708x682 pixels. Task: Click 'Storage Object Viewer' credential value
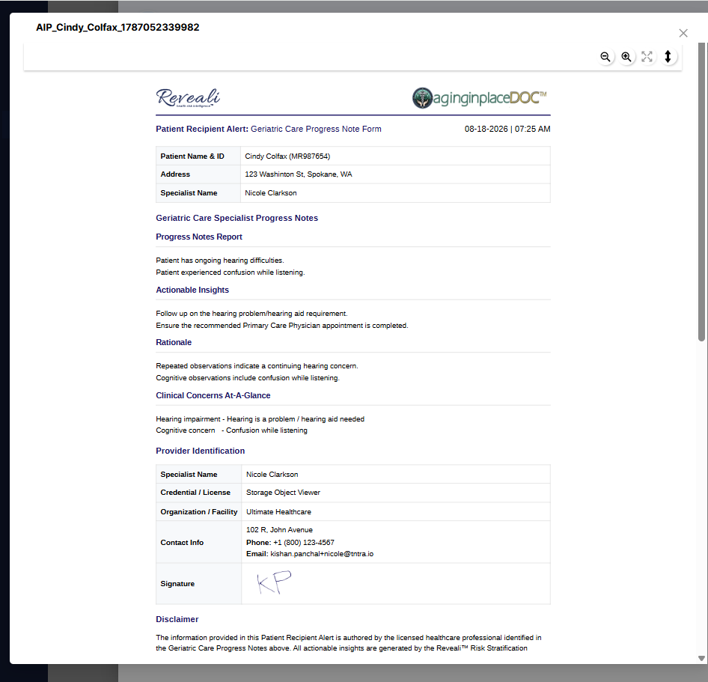[283, 493]
